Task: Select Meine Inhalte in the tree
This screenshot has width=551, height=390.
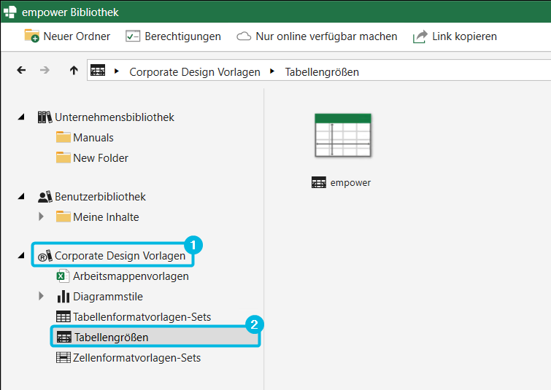Action: coord(106,217)
